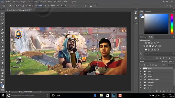This screenshot has width=175, height=98.
Task: Open Microsoft Edge from the taskbar
Action: coord(95,96)
